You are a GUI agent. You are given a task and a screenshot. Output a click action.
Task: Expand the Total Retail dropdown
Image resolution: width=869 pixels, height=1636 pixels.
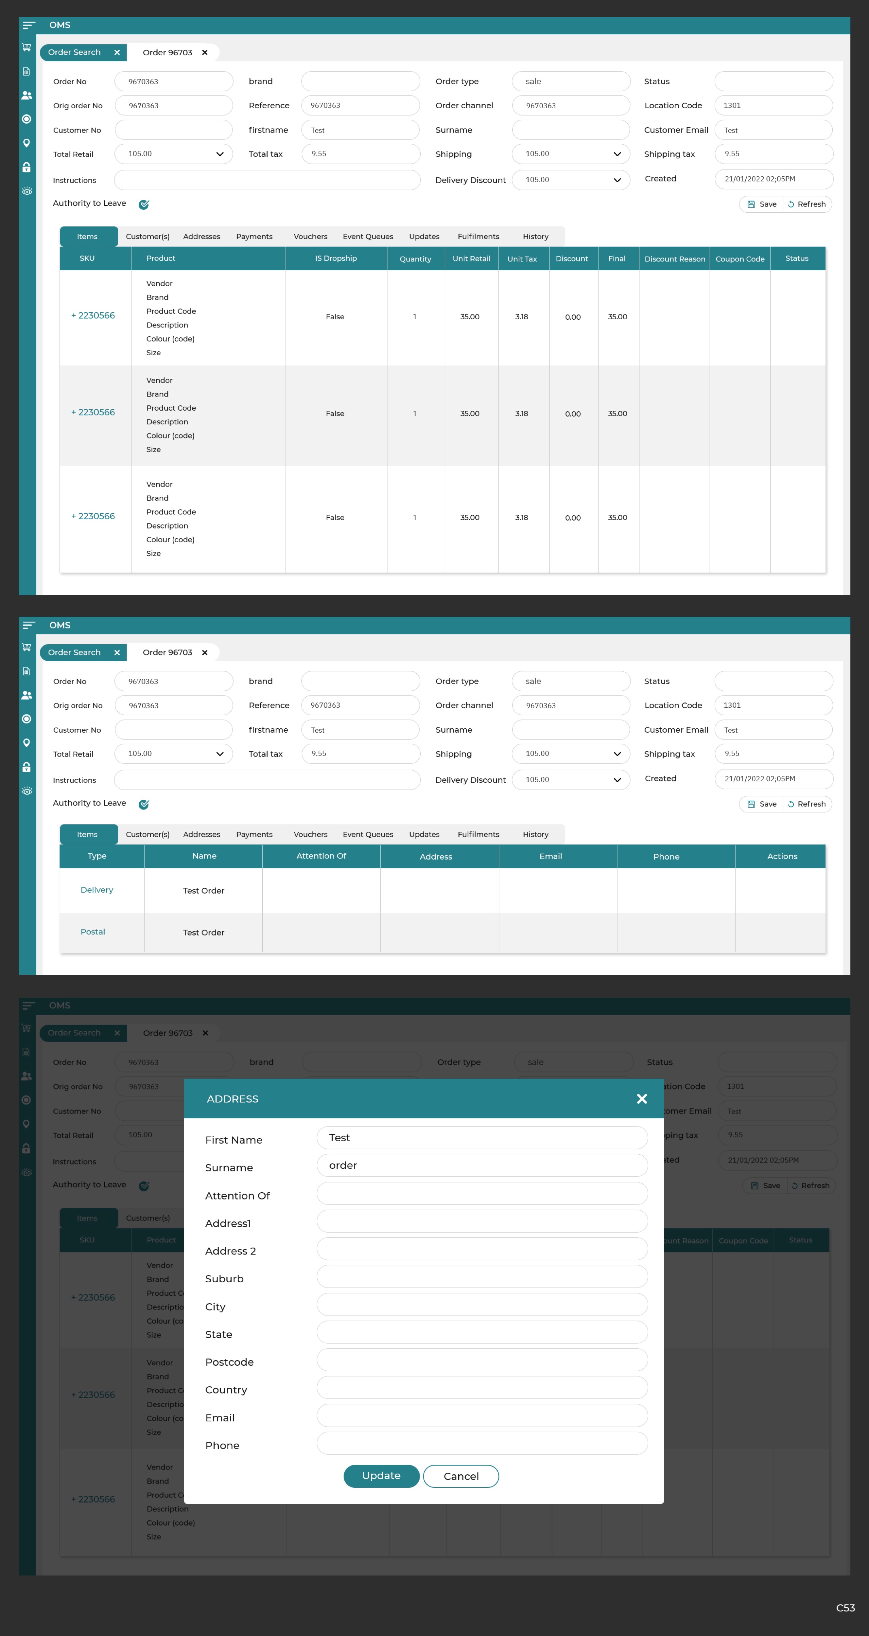click(x=220, y=154)
